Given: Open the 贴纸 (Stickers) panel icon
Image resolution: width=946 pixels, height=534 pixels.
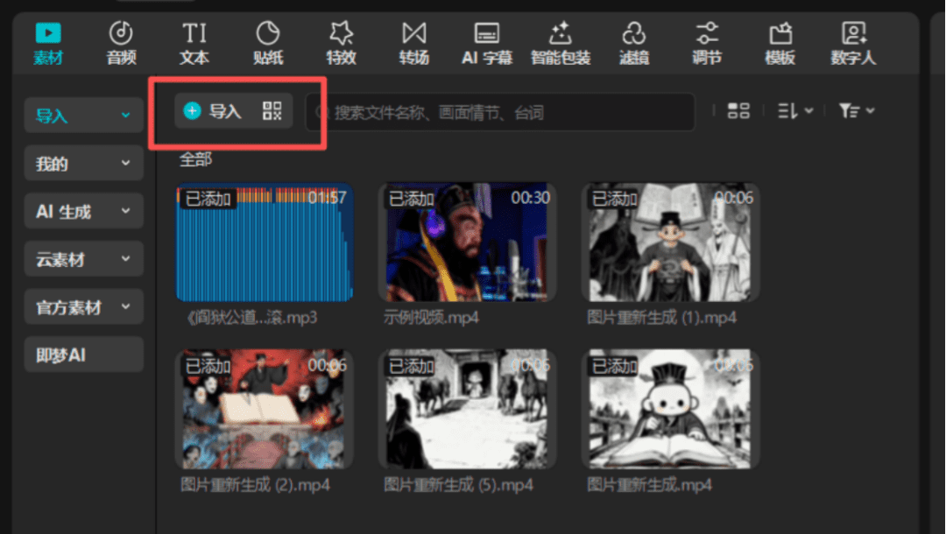Looking at the screenshot, I should [x=267, y=35].
